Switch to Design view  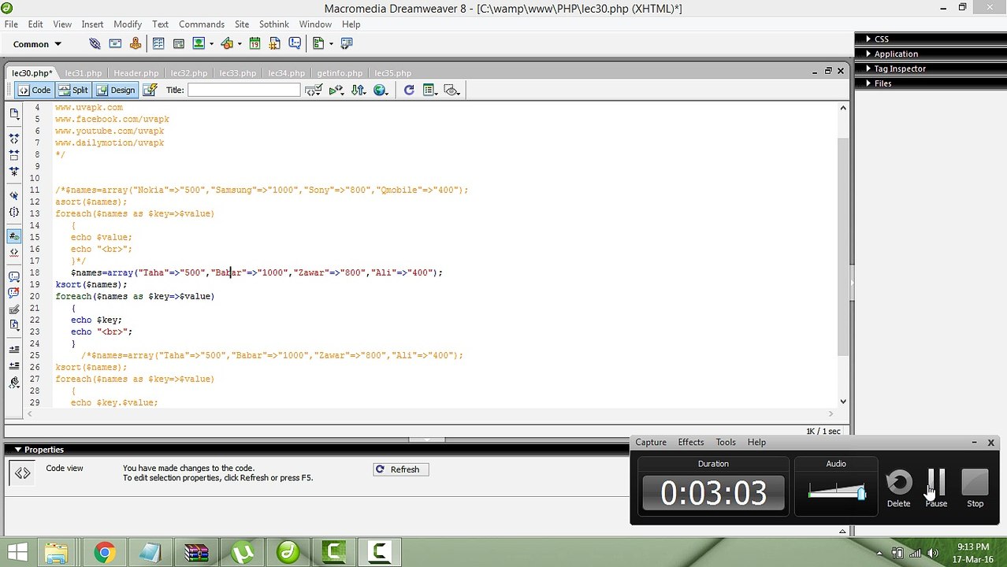115,90
